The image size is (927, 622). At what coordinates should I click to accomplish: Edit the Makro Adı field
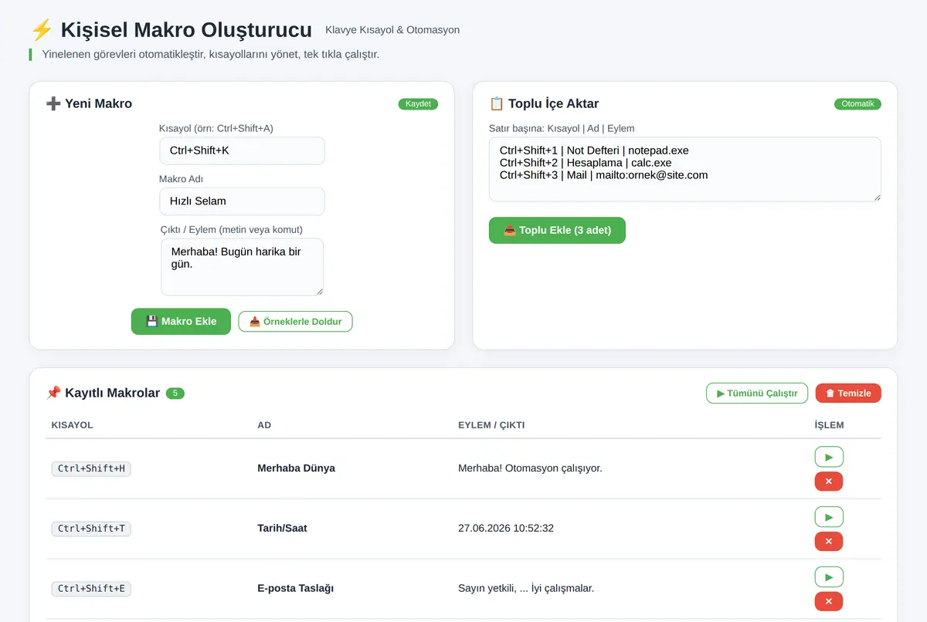coord(242,201)
